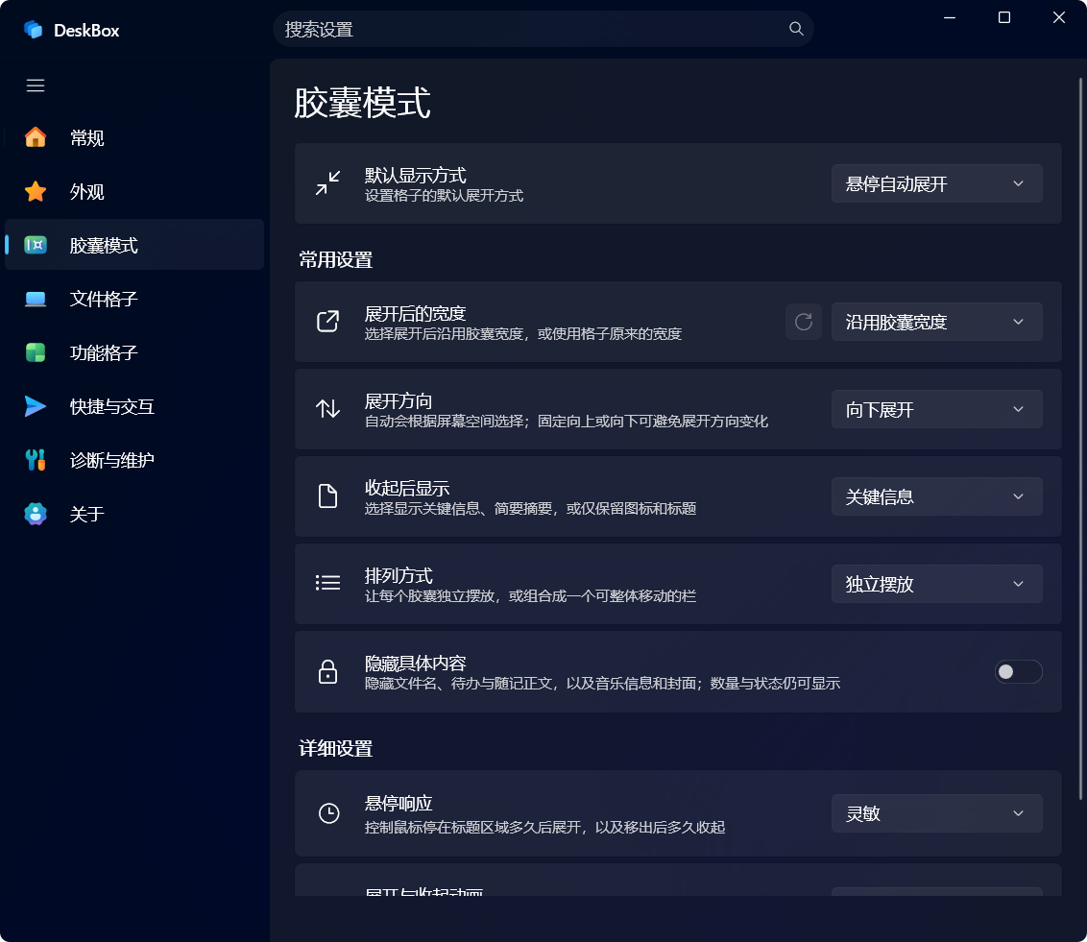Enable the 隐藏具体内容 toggle switch
Viewport: 1087px width, 942px height.
pos(1019,671)
